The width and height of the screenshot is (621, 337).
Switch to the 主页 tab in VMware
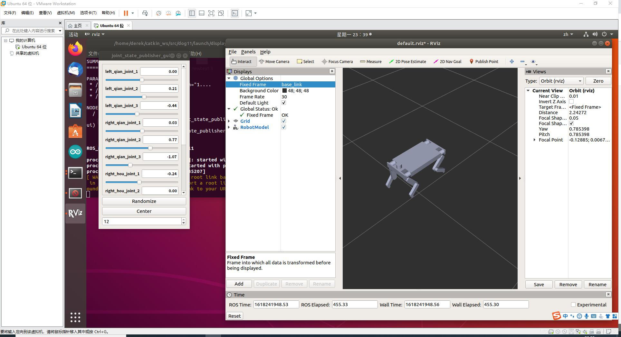(78, 26)
